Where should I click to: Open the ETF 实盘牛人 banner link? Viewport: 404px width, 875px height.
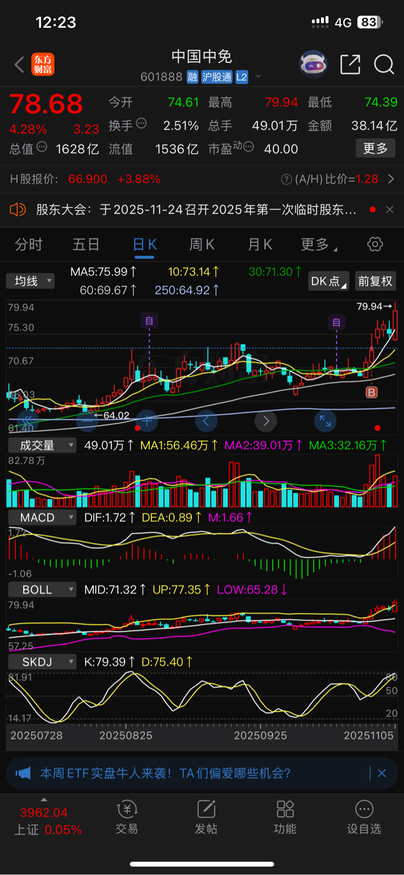tap(165, 773)
